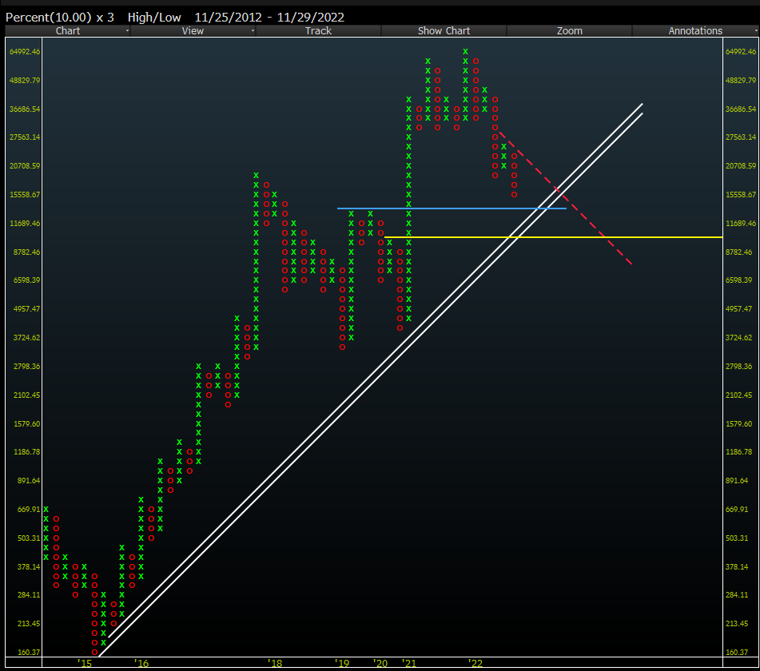Select the Zoom toolbar option

[x=569, y=30]
